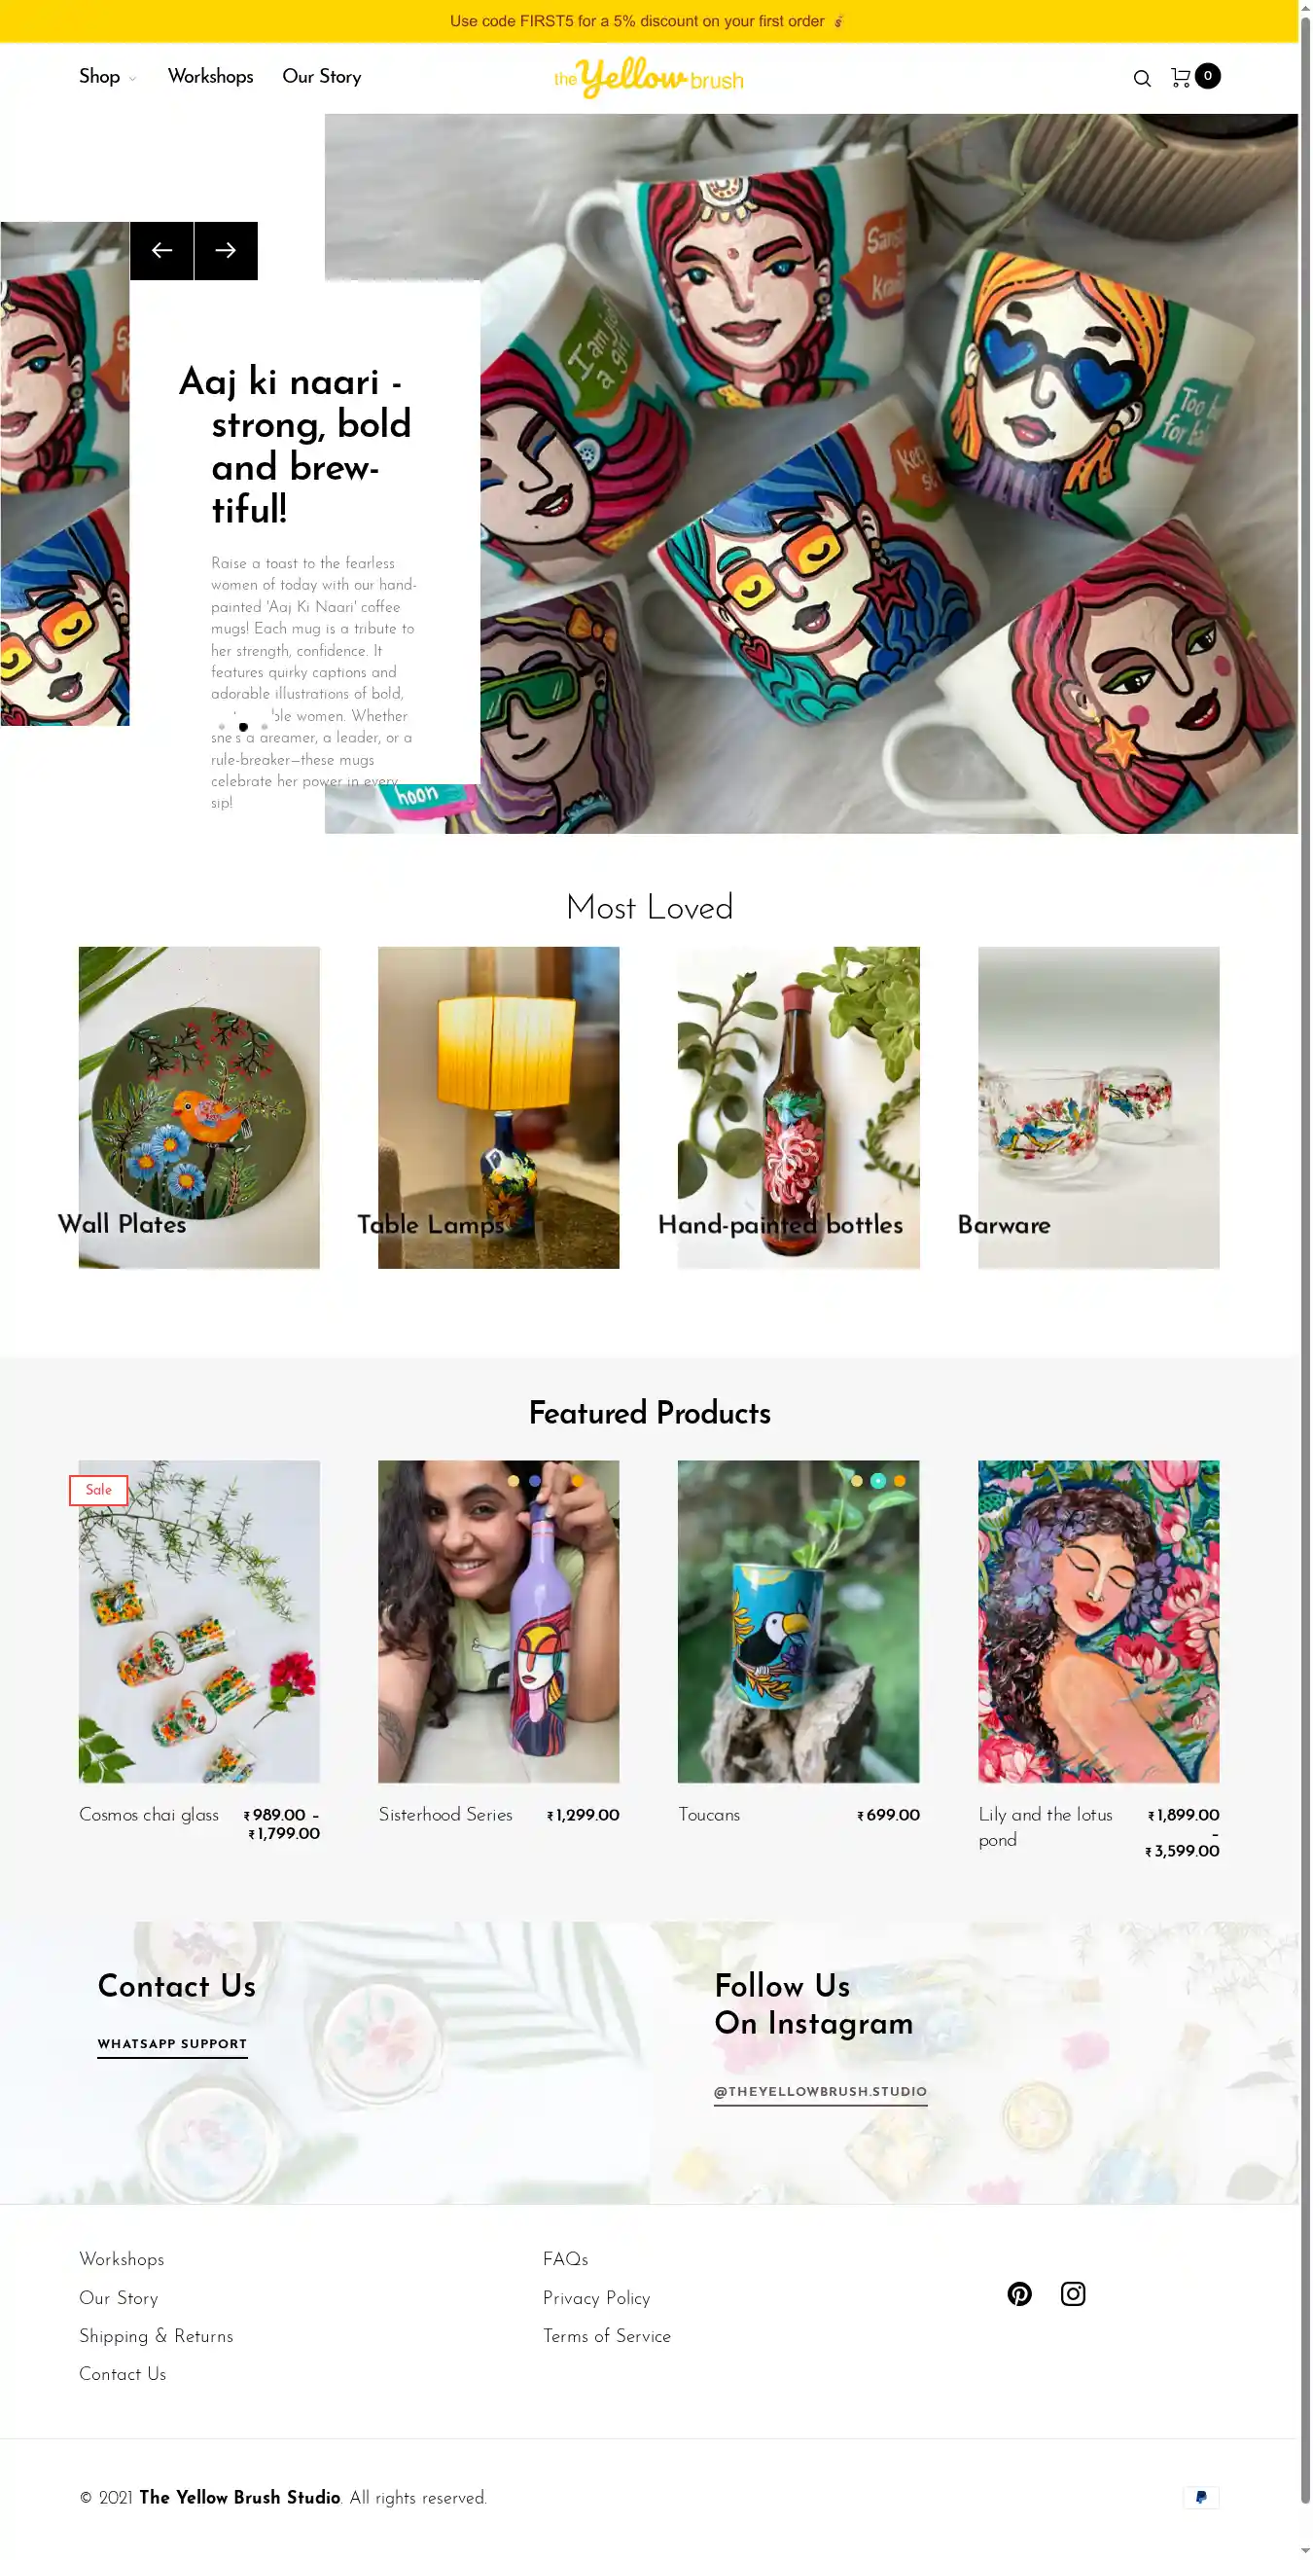Image resolution: width=1313 pixels, height=2560 pixels.
Task: Choose teal color swatch on Toucans
Action: (878, 1481)
